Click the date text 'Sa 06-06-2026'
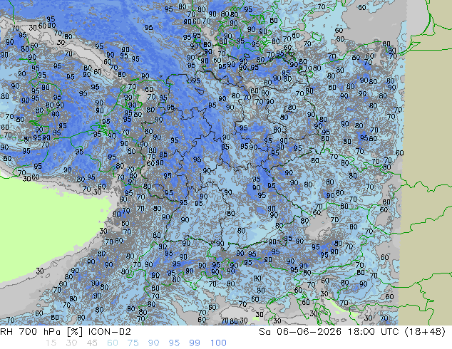This screenshot has width=452, height=349. pos(300,332)
